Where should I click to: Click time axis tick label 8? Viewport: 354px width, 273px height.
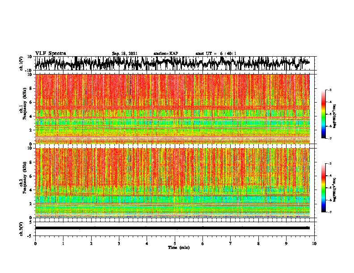[x=258, y=244]
